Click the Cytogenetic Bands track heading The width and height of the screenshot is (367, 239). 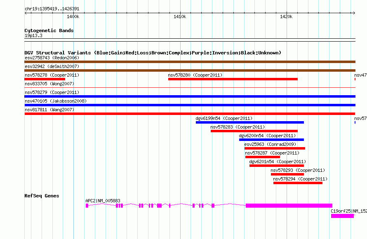tap(49, 30)
